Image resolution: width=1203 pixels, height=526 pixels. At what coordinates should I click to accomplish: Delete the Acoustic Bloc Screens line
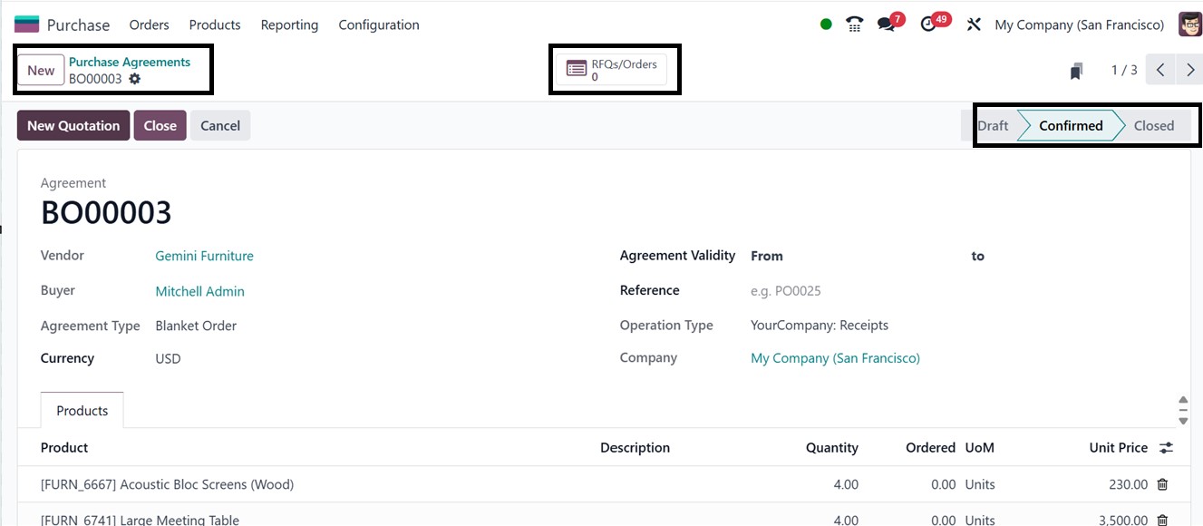tap(1162, 484)
